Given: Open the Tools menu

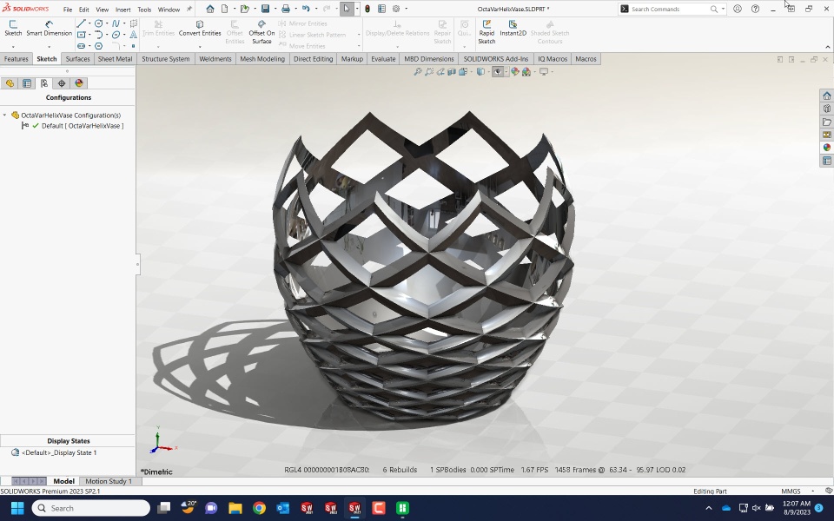Looking at the screenshot, I should click(144, 10).
